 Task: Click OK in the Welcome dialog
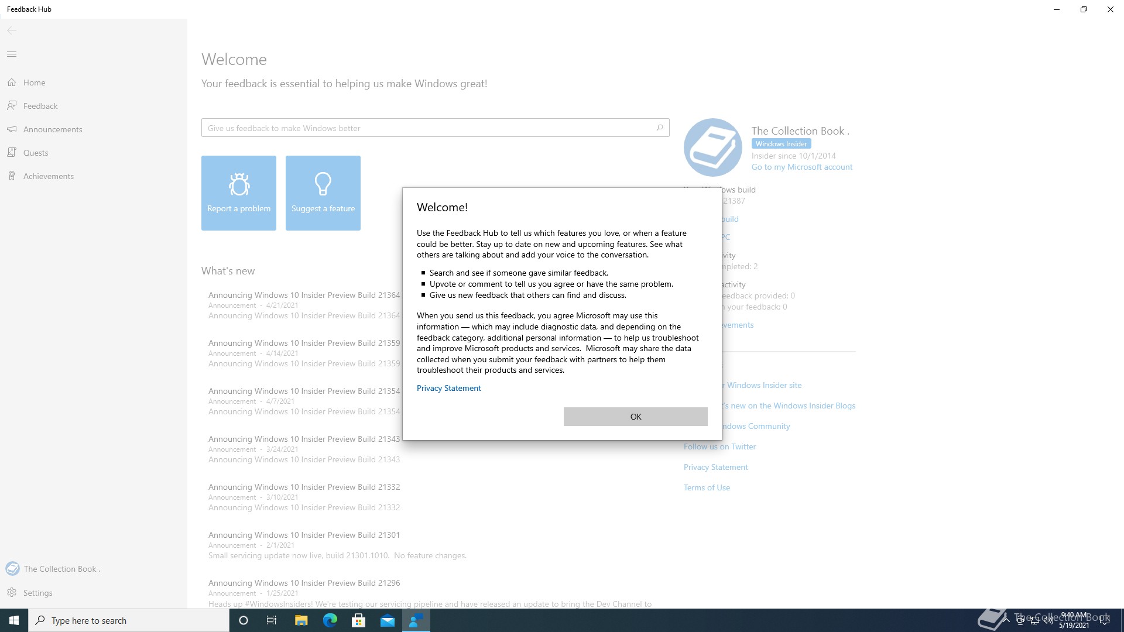(635, 417)
